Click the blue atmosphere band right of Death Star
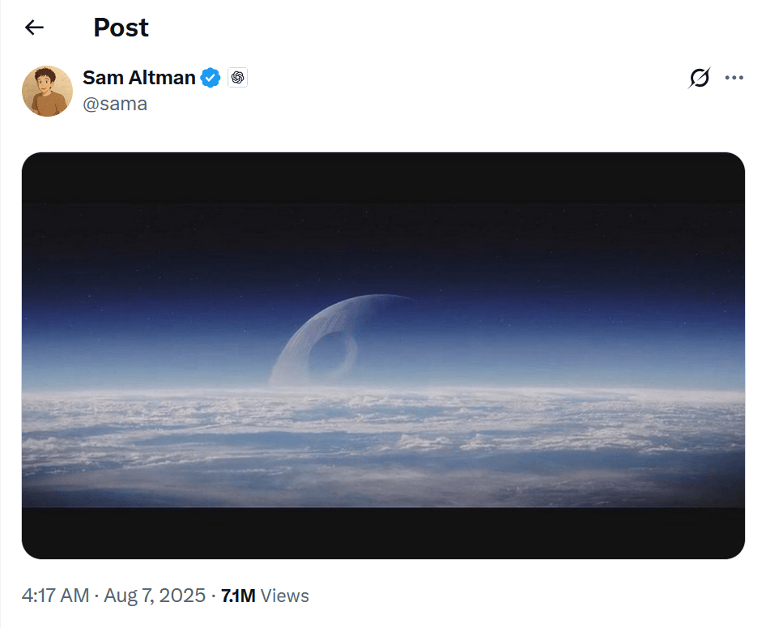The height and width of the screenshot is (628, 766). (567, 348)
